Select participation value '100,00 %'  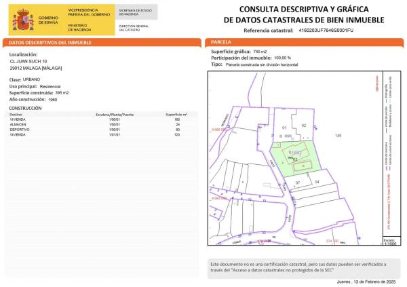[282, 58]
